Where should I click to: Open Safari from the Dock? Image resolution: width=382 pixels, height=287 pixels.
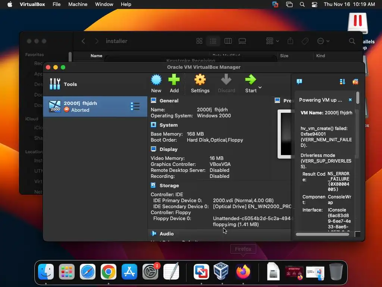(x=87, y=272)
